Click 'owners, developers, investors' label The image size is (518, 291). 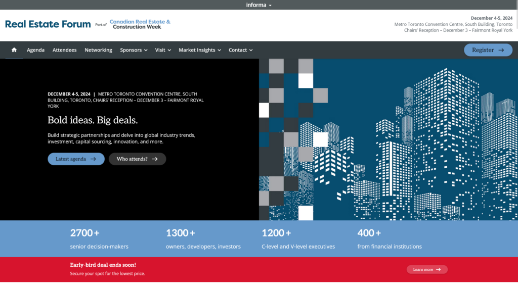203,247
